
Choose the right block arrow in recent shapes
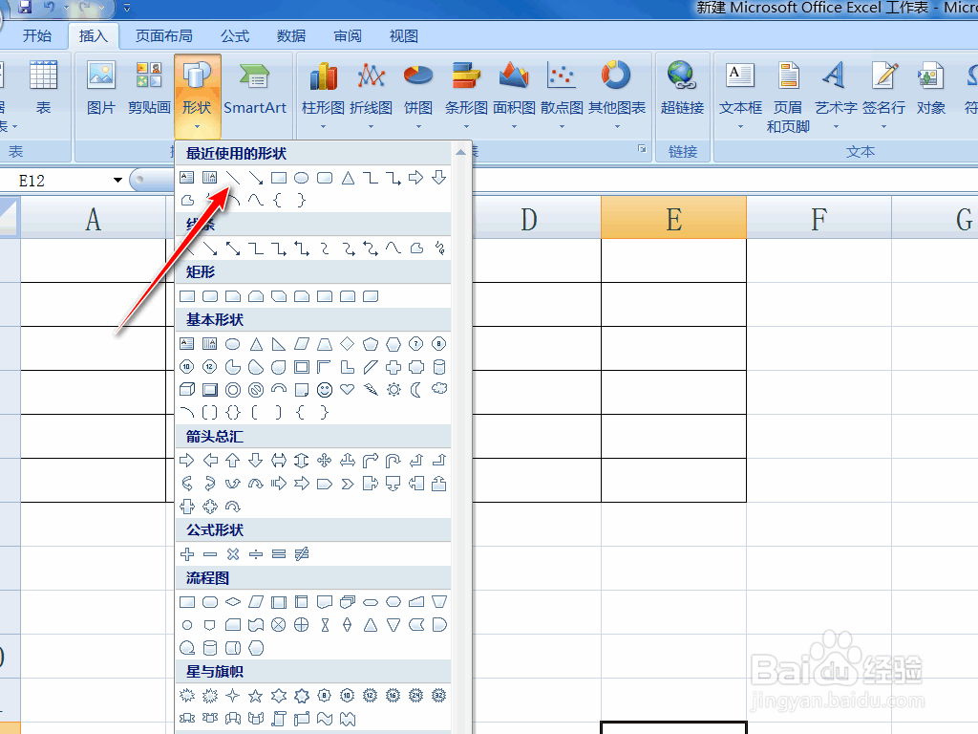(416, 178)
